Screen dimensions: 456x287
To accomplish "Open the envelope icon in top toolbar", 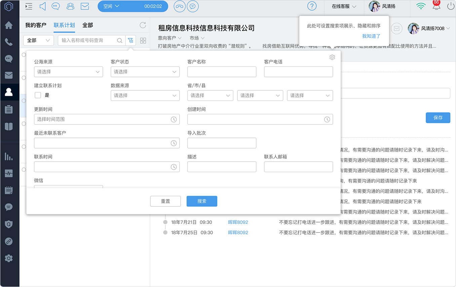I will click(85, 6).
